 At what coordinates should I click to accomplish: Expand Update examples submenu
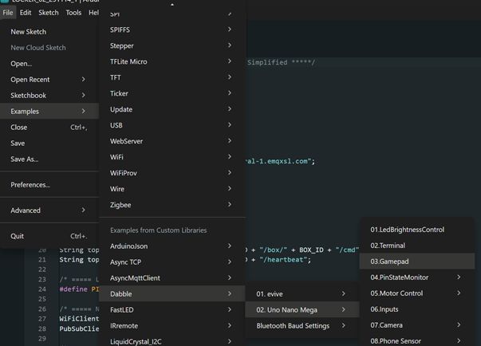[172, 109]
